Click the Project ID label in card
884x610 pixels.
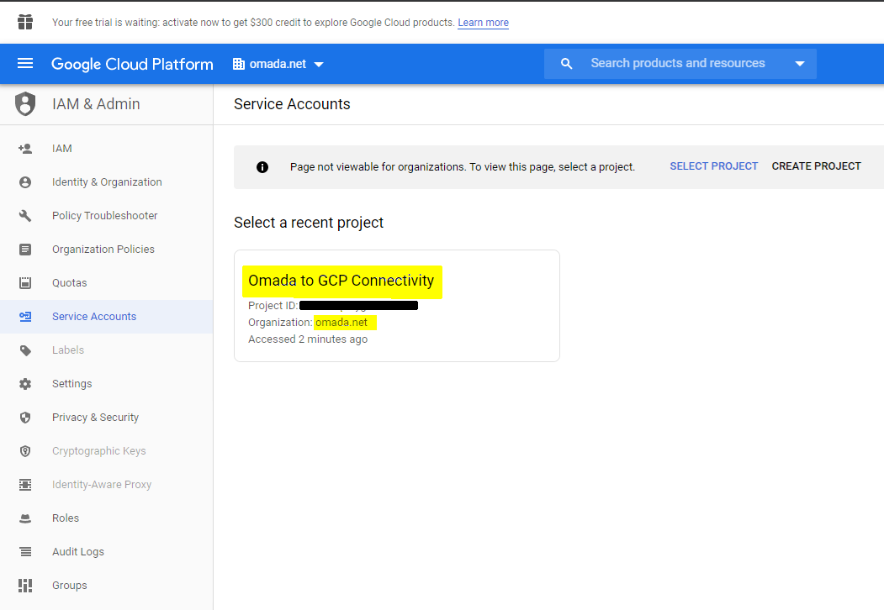(273, 306)
